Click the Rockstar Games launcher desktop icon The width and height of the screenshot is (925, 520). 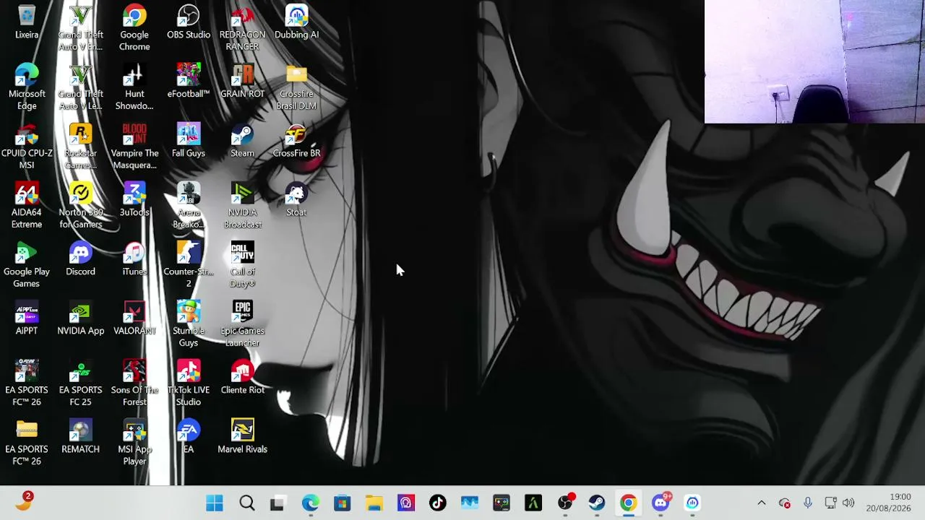point(80,147)
